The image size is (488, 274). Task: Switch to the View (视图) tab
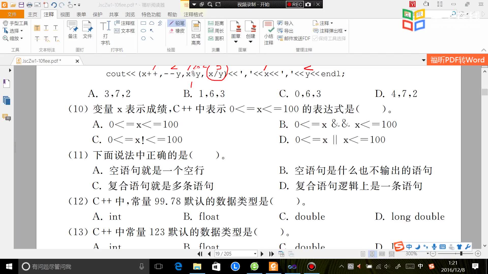[x=65, y=14]
